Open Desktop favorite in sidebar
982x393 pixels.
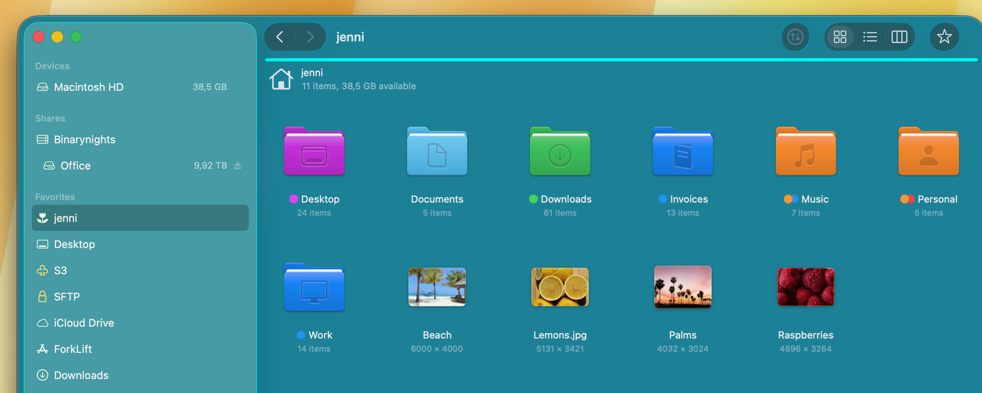140,244
